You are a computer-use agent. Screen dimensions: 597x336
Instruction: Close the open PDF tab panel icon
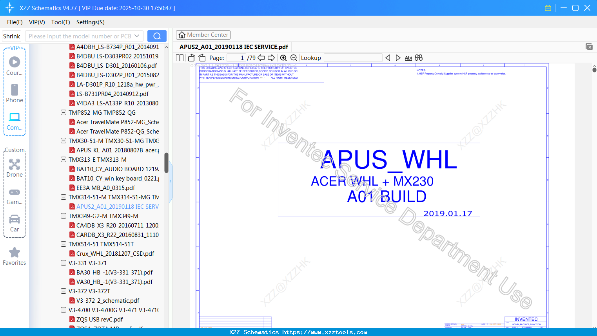click(x=589, y=47)
